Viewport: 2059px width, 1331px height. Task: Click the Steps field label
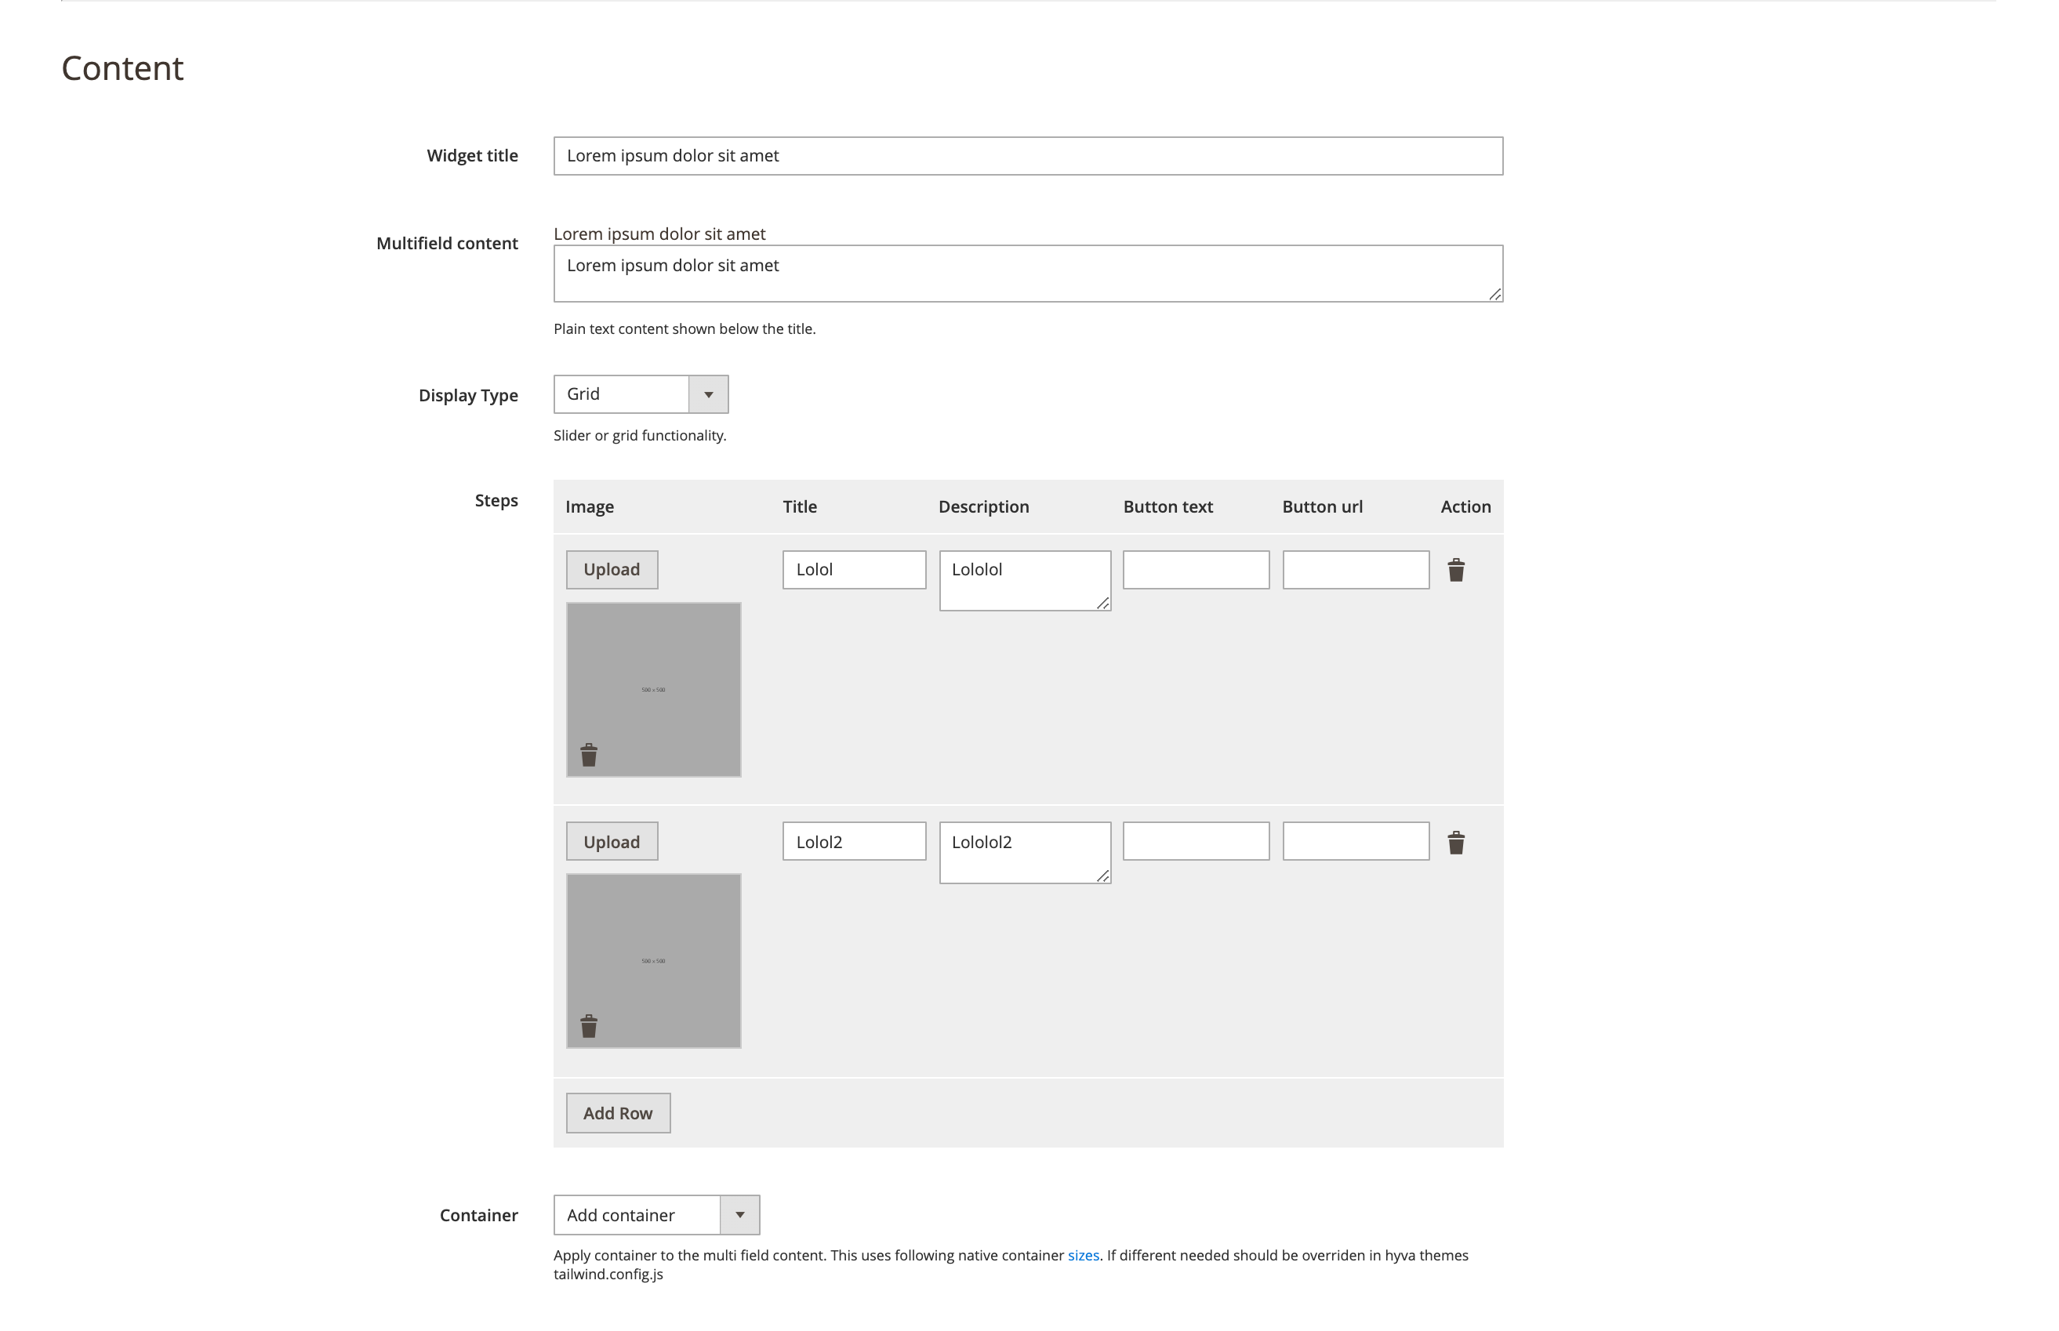click(x=496, y=500)
